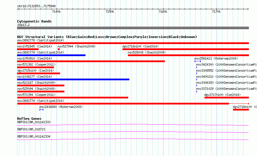Click the 7160k ruler tick label
Viewport: 257px width, 156px height.
(163, 12)
